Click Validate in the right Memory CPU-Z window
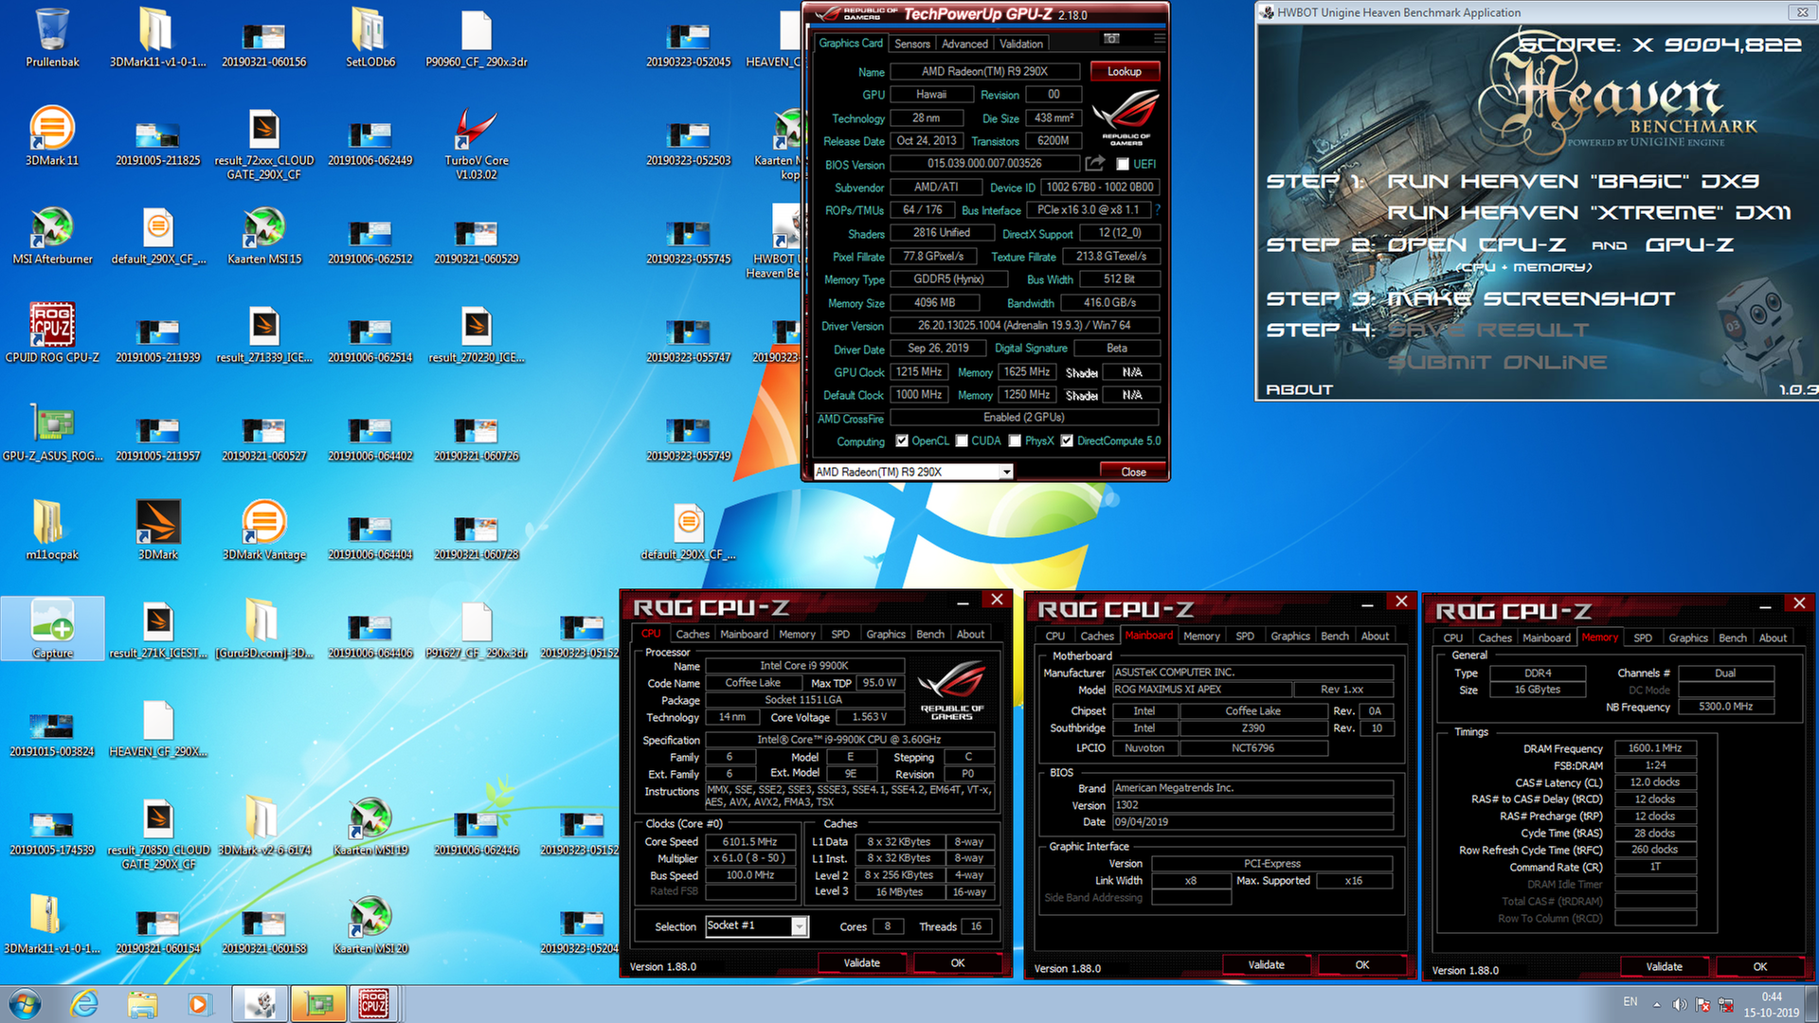 1665,966
